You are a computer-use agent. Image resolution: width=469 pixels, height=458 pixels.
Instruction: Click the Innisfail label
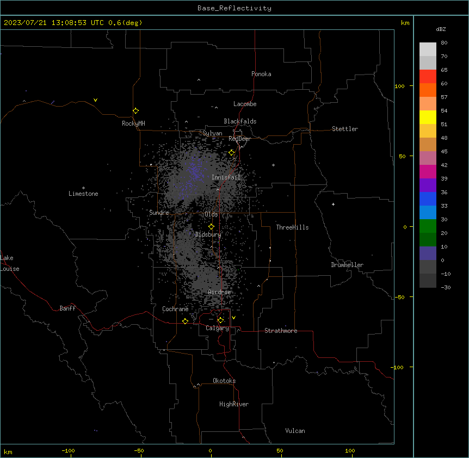click(226, 177)
